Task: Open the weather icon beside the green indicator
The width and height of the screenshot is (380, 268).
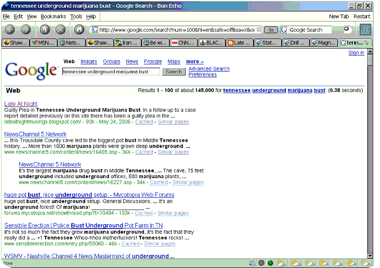Action: 281,263
